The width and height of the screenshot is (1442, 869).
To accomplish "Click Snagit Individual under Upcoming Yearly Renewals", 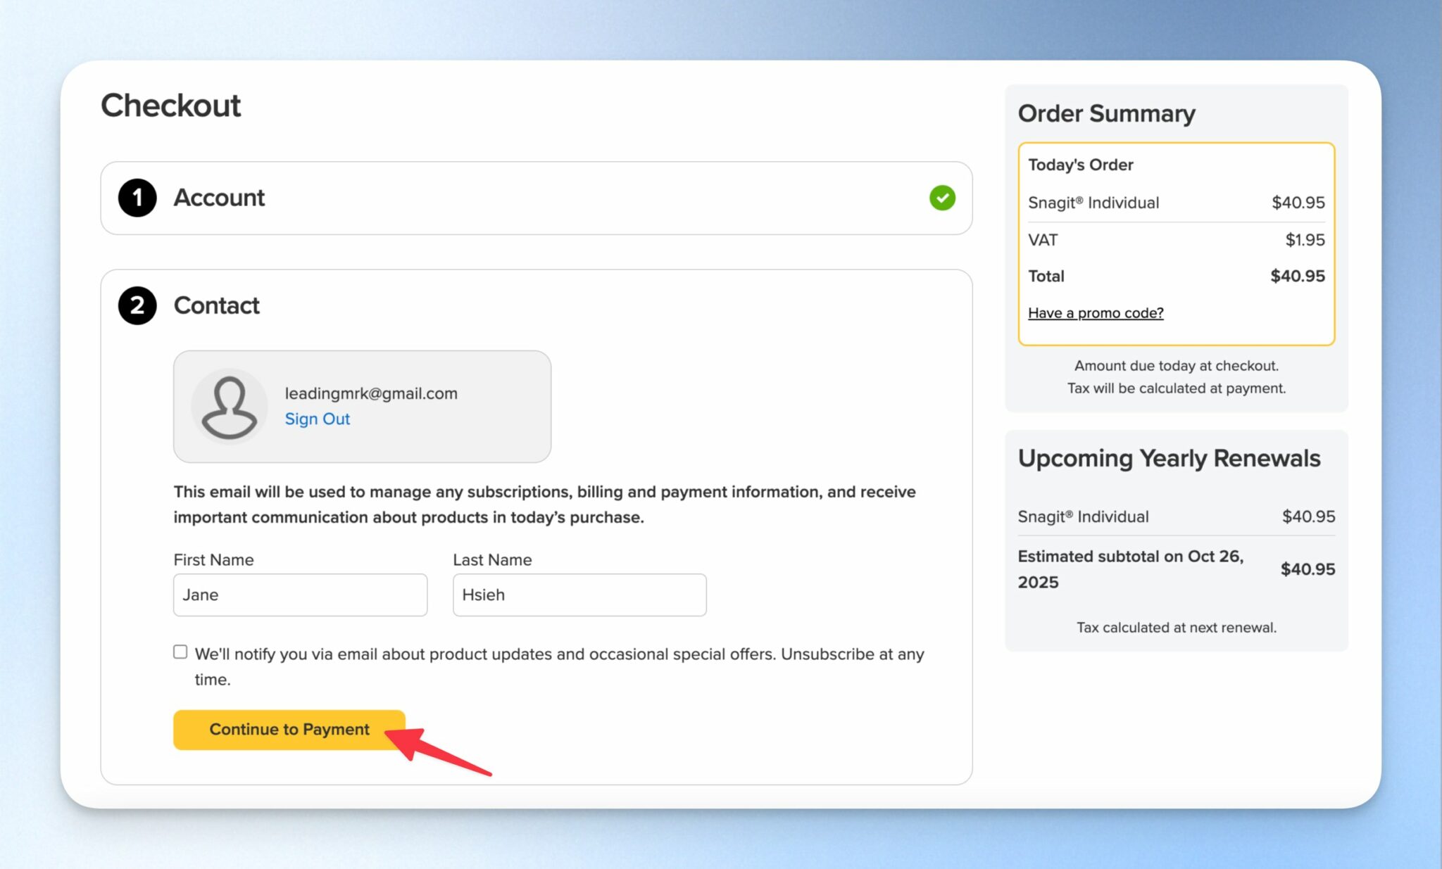I will pyautogui.click(x=1083, y=516).
